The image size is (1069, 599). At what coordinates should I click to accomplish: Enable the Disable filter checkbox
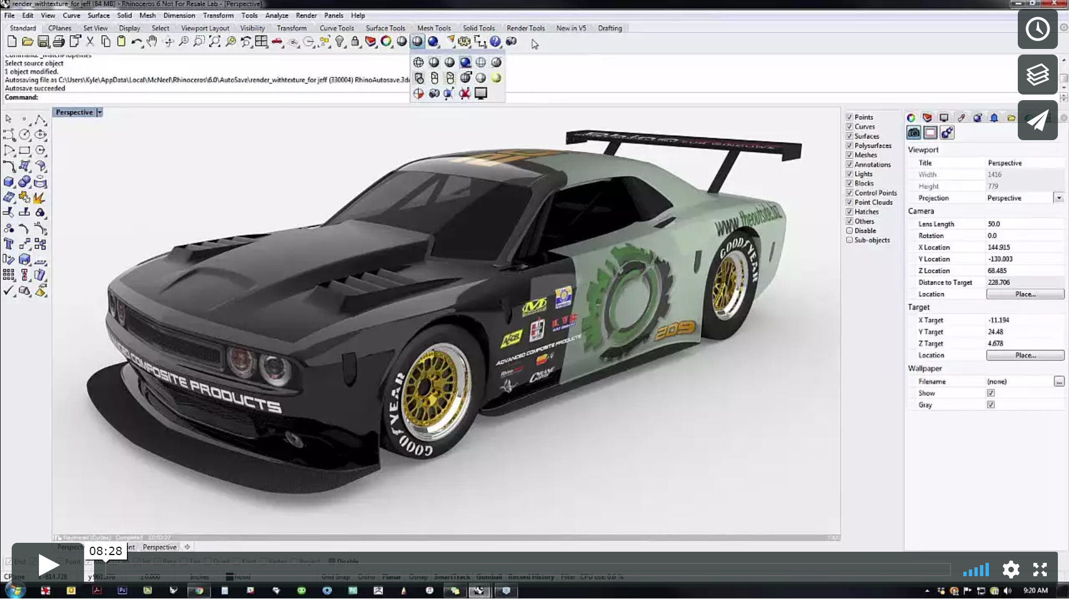pos(850,231)
